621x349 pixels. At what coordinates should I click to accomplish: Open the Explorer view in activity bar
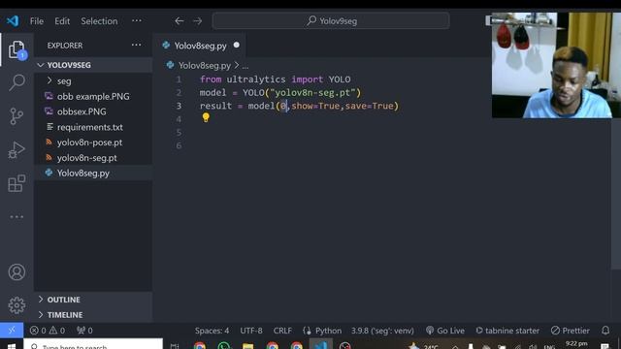(16, 49)
